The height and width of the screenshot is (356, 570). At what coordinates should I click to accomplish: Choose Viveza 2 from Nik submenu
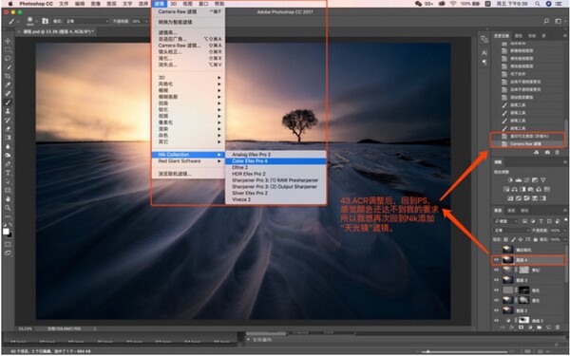[x=275, y=199]
